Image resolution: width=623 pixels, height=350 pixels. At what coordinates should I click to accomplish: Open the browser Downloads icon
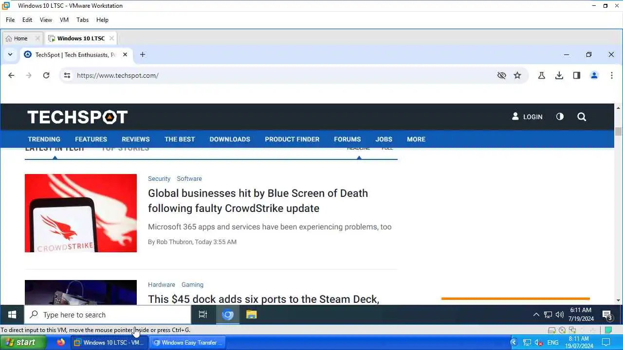point(559,75)
